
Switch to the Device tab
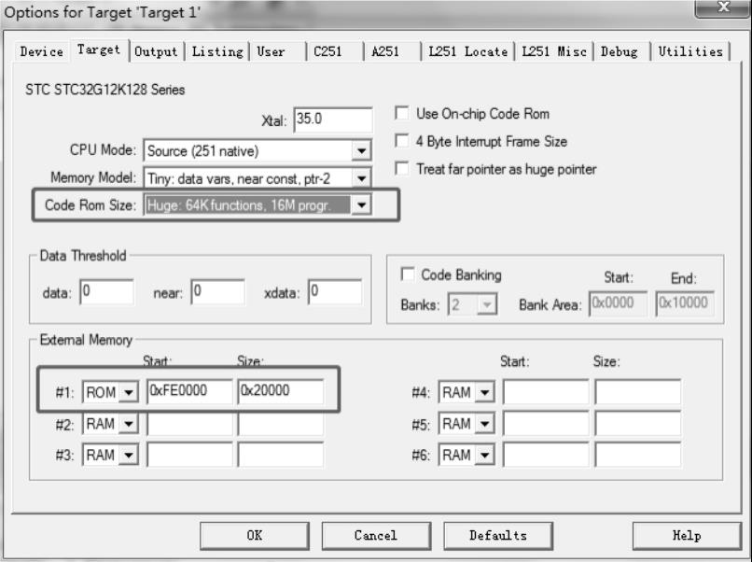click(42, 52)
